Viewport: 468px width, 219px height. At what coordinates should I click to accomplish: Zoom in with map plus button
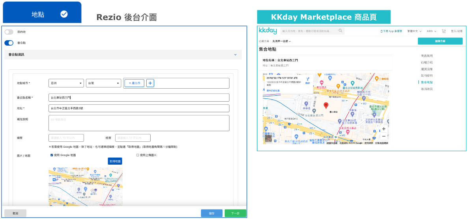(x=384, y=129)
